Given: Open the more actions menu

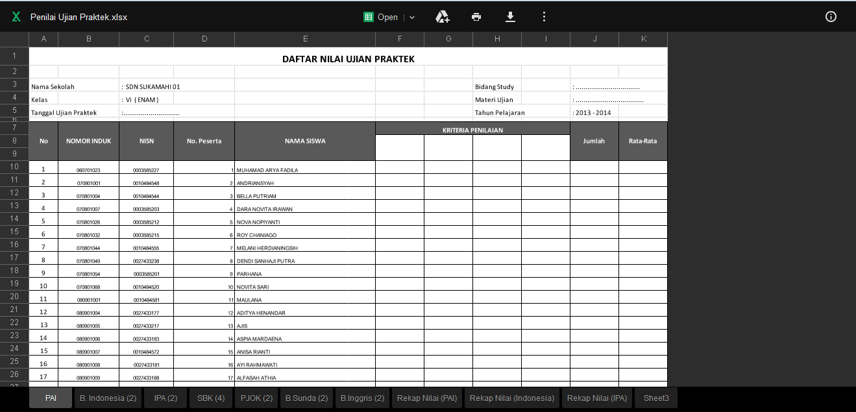Looking at the screenshot, I should coord(544,17).
